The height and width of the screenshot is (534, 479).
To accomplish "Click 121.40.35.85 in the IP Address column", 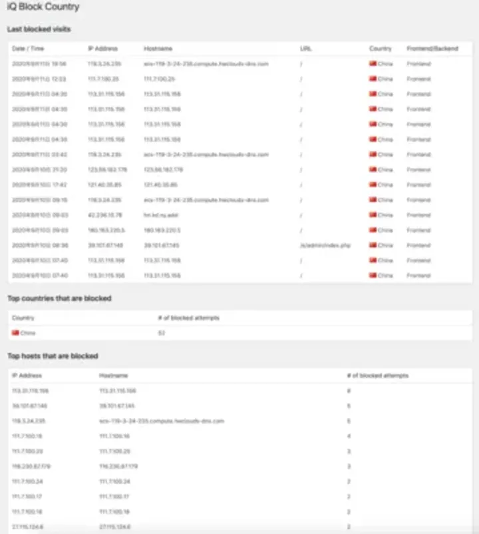I will coord(105,184).
